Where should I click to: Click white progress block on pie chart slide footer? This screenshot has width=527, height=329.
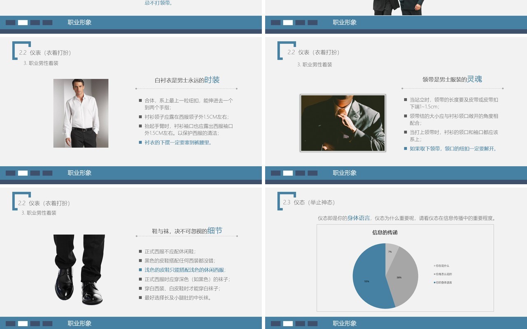(x=288, y=324)
